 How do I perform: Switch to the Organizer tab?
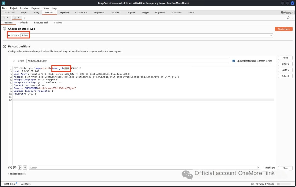click(160, 12)
